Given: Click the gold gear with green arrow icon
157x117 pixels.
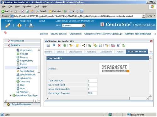Looking at the screenshot, I should [x=95, y=45].
